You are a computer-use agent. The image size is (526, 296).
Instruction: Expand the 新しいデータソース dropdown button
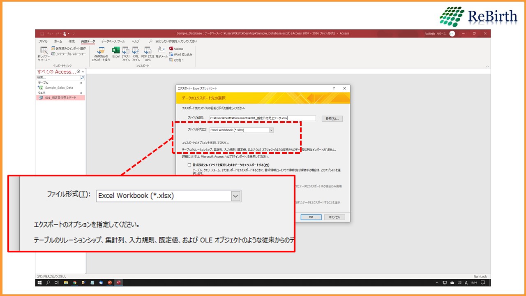tap(44, 54)
